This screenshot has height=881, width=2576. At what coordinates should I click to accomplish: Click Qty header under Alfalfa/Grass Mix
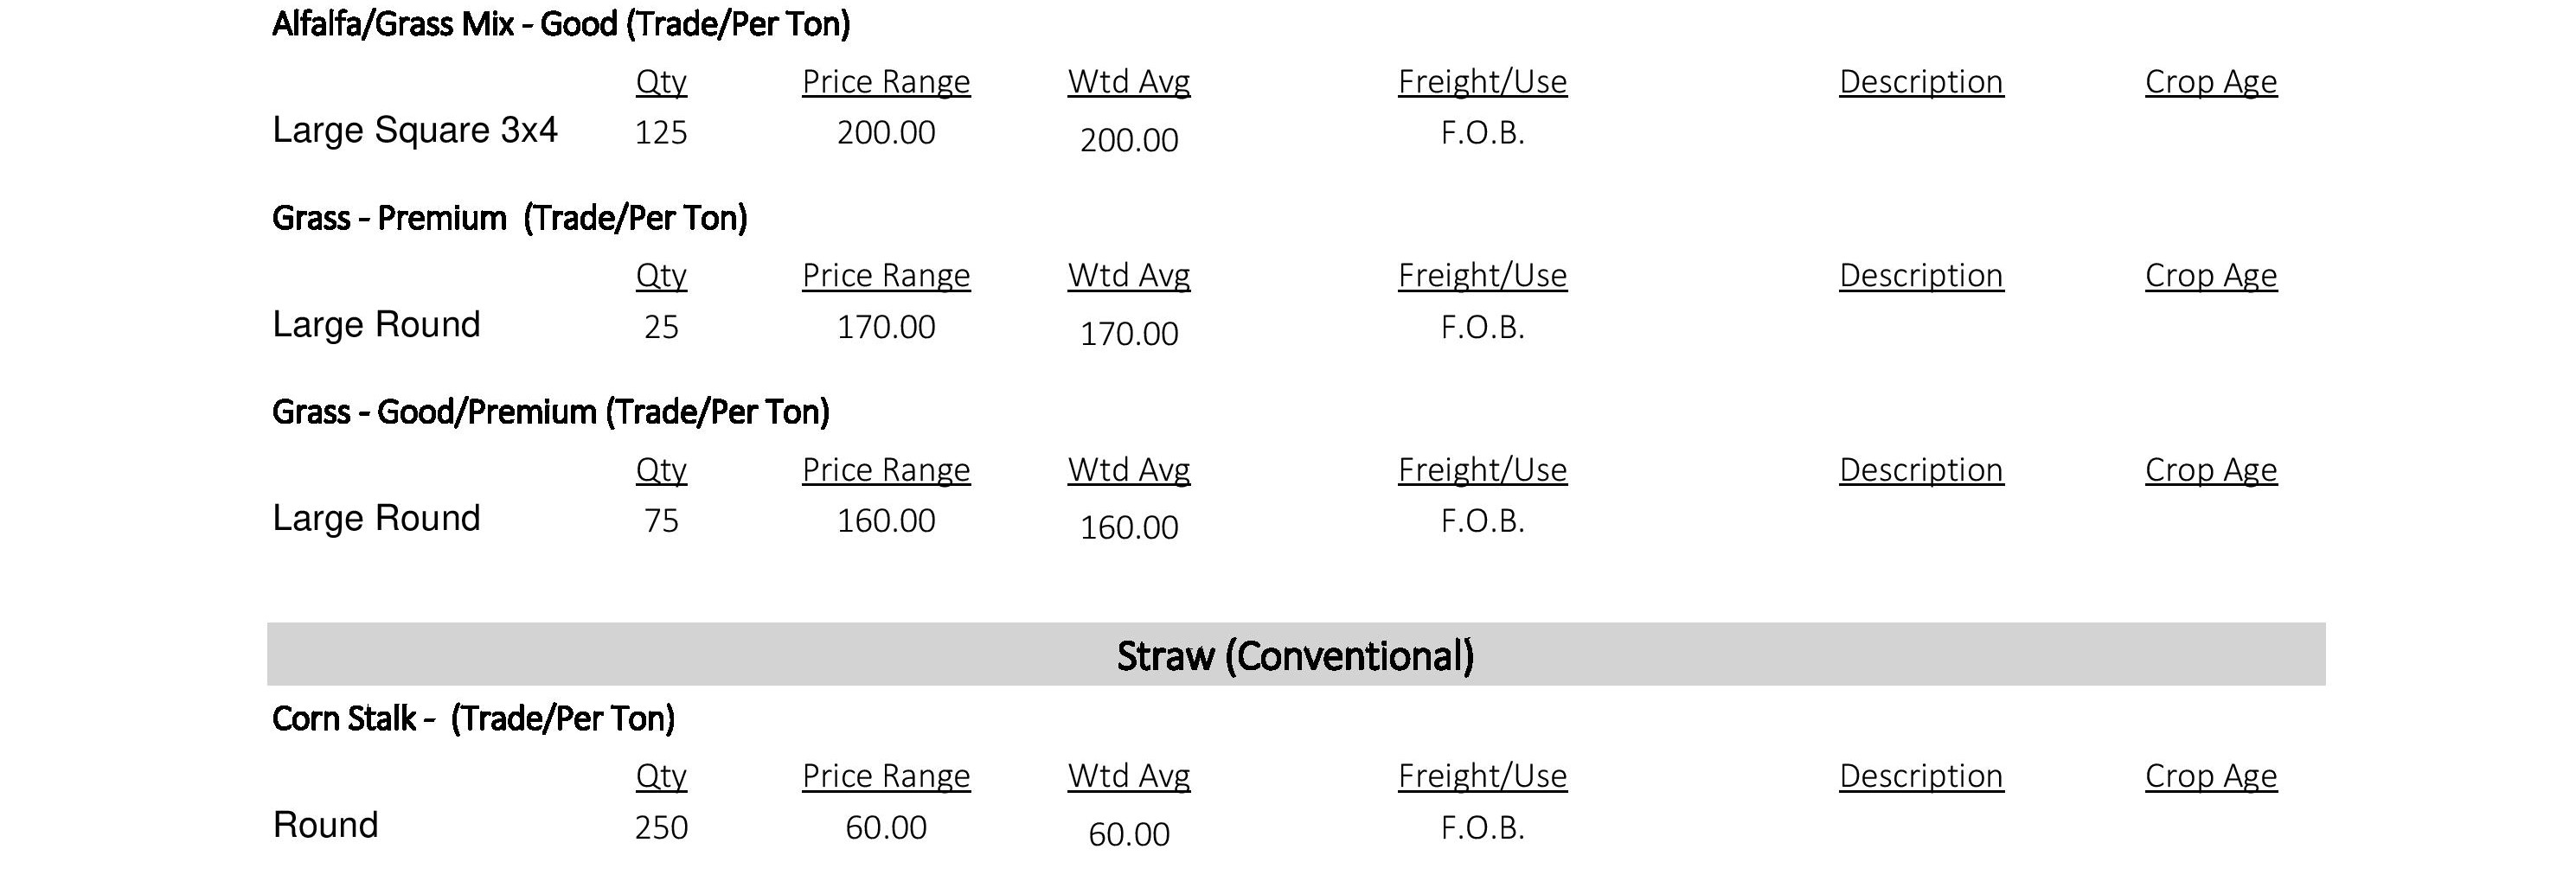click(661, 82)
